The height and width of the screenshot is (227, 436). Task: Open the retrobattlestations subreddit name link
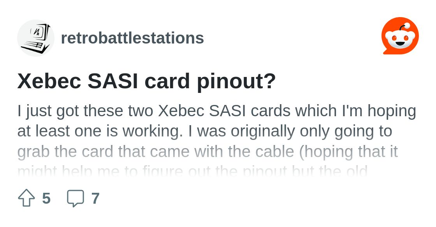(x=132, y=38)
